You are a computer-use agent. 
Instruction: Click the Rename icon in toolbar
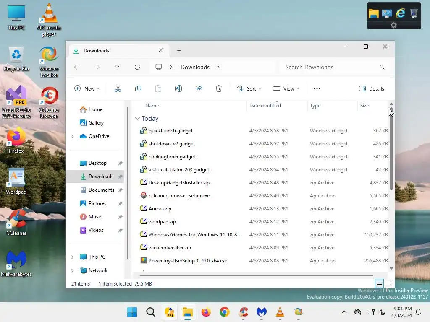point(178,89)
